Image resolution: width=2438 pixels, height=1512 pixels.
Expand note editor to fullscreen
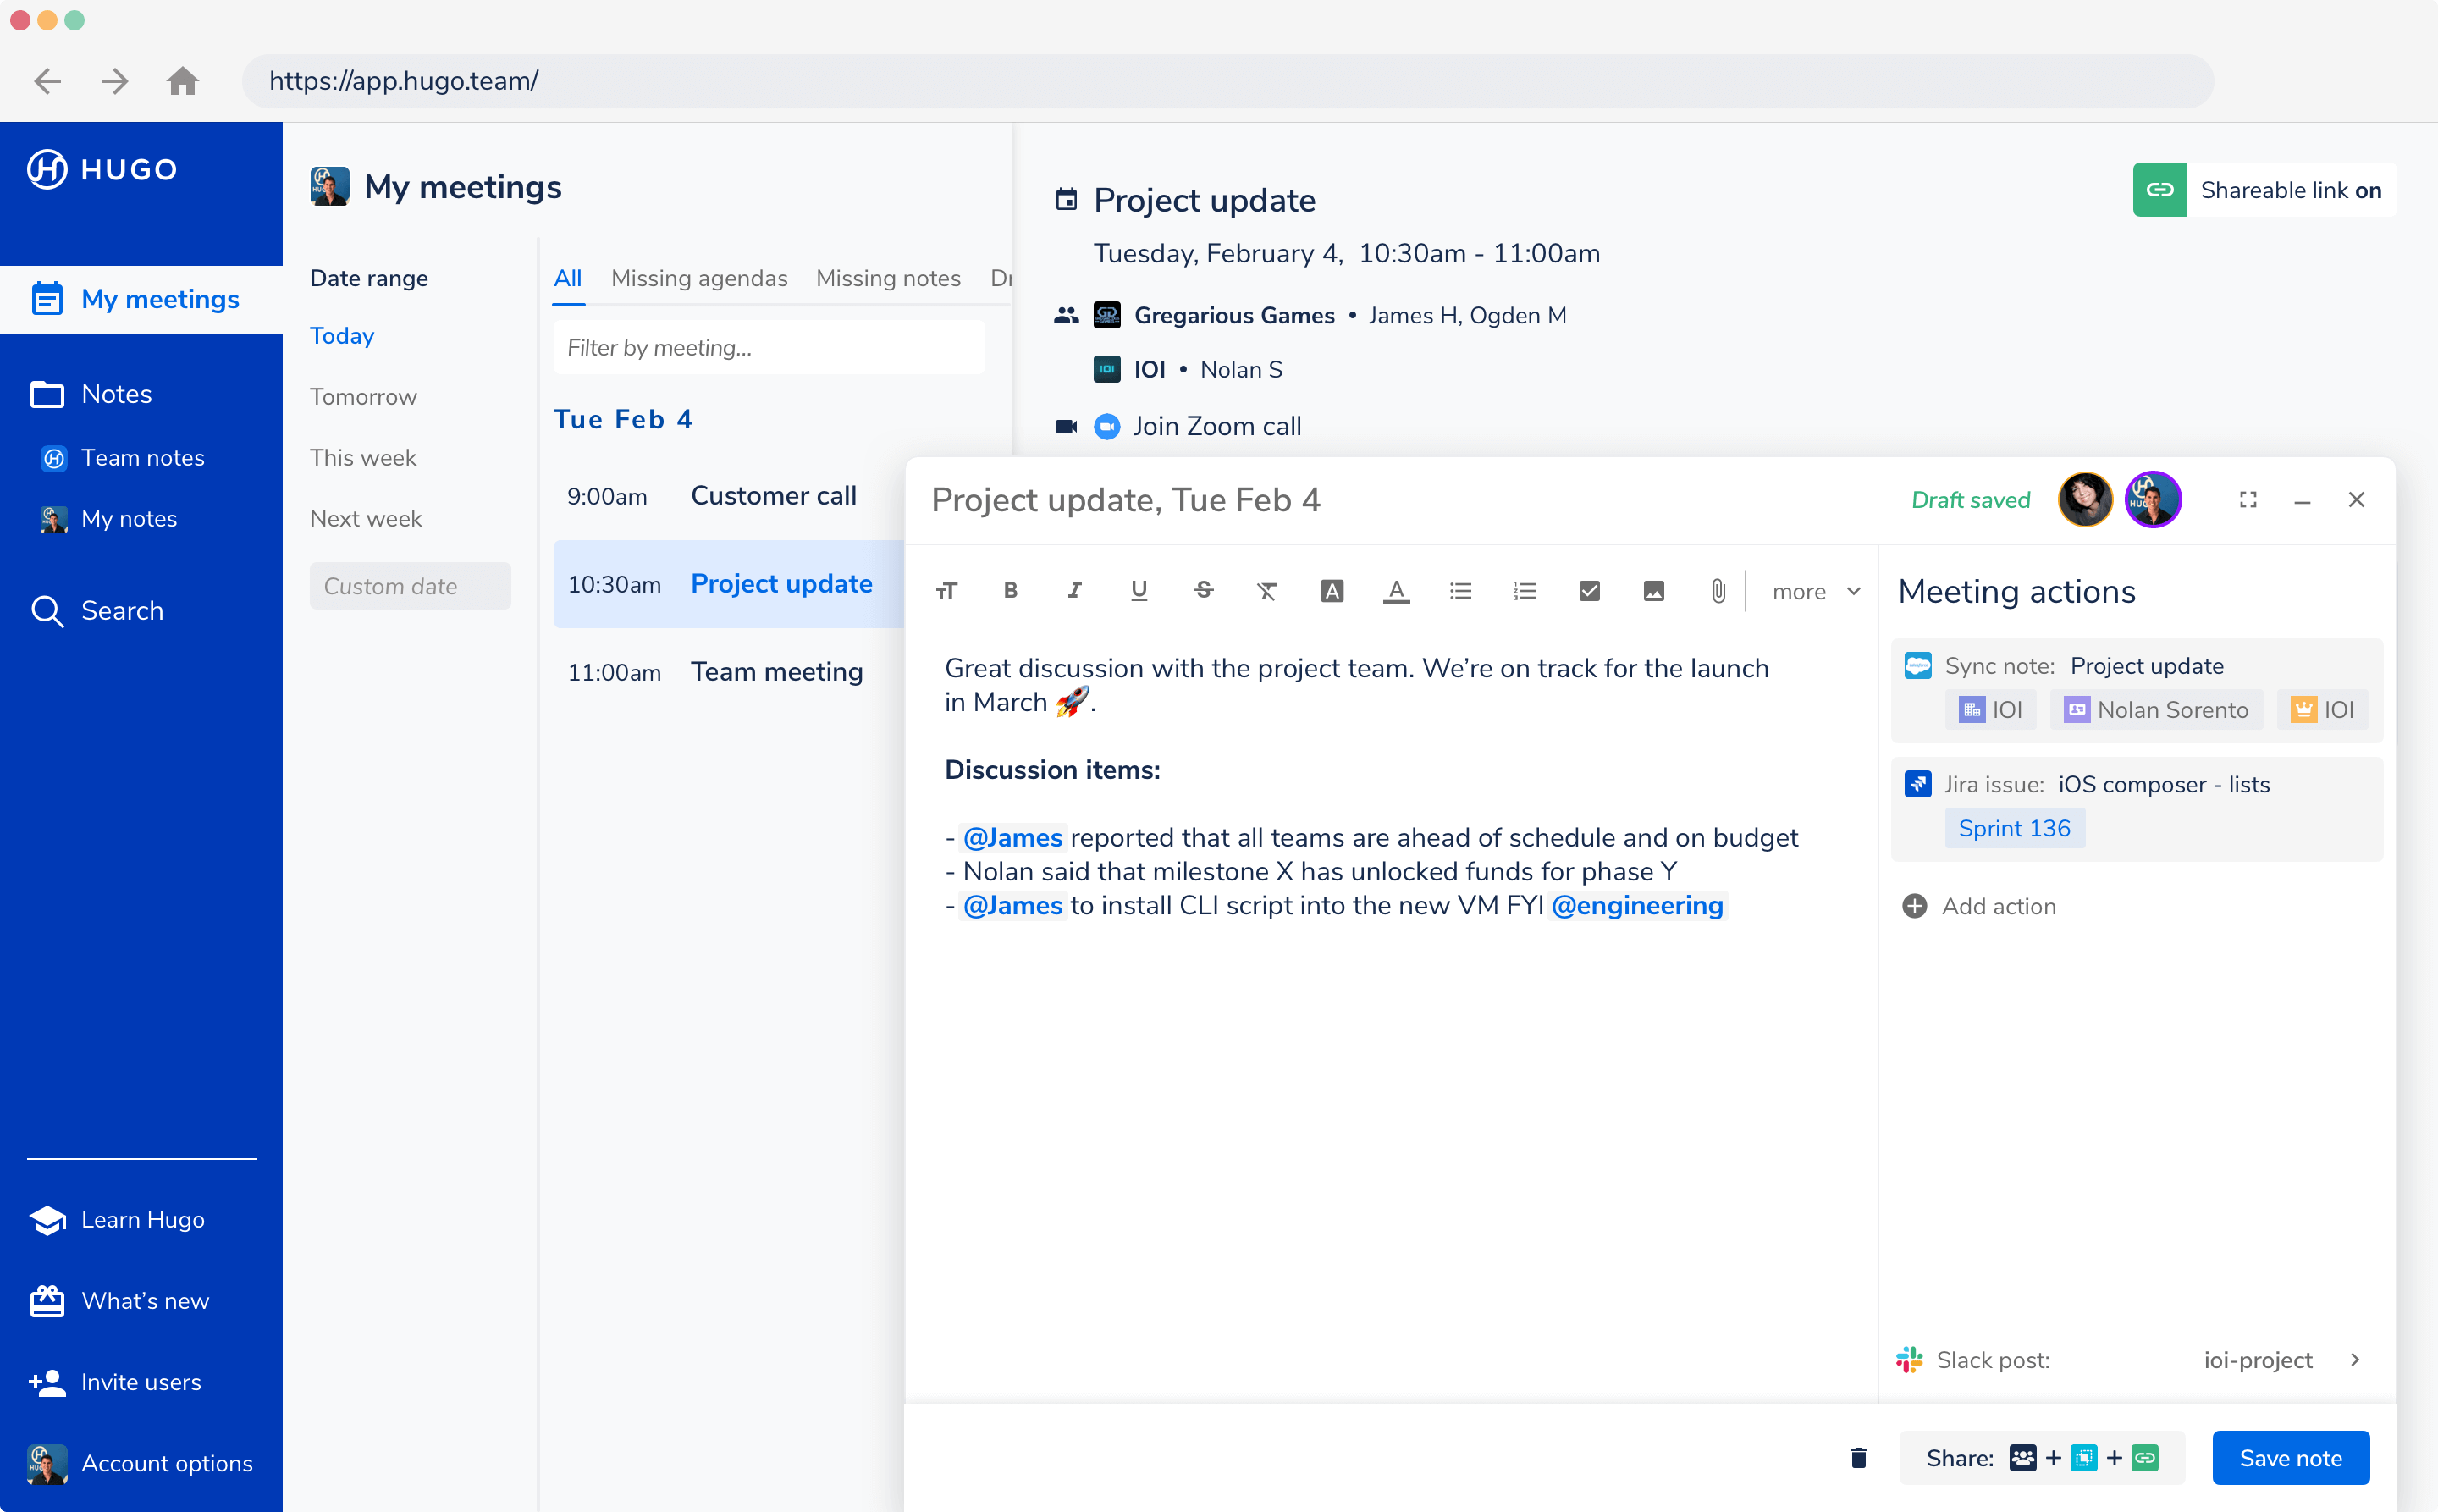[x=2248, y=500]
